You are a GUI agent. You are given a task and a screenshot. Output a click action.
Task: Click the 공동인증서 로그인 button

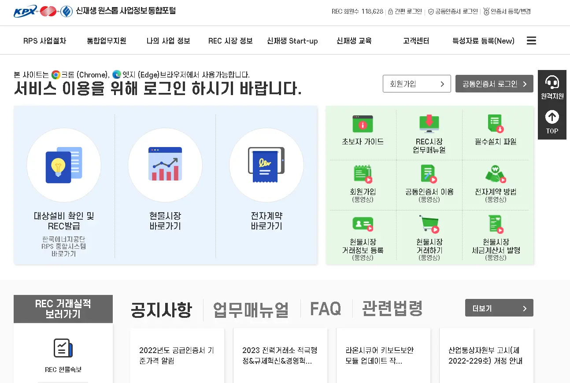(494, 84)
